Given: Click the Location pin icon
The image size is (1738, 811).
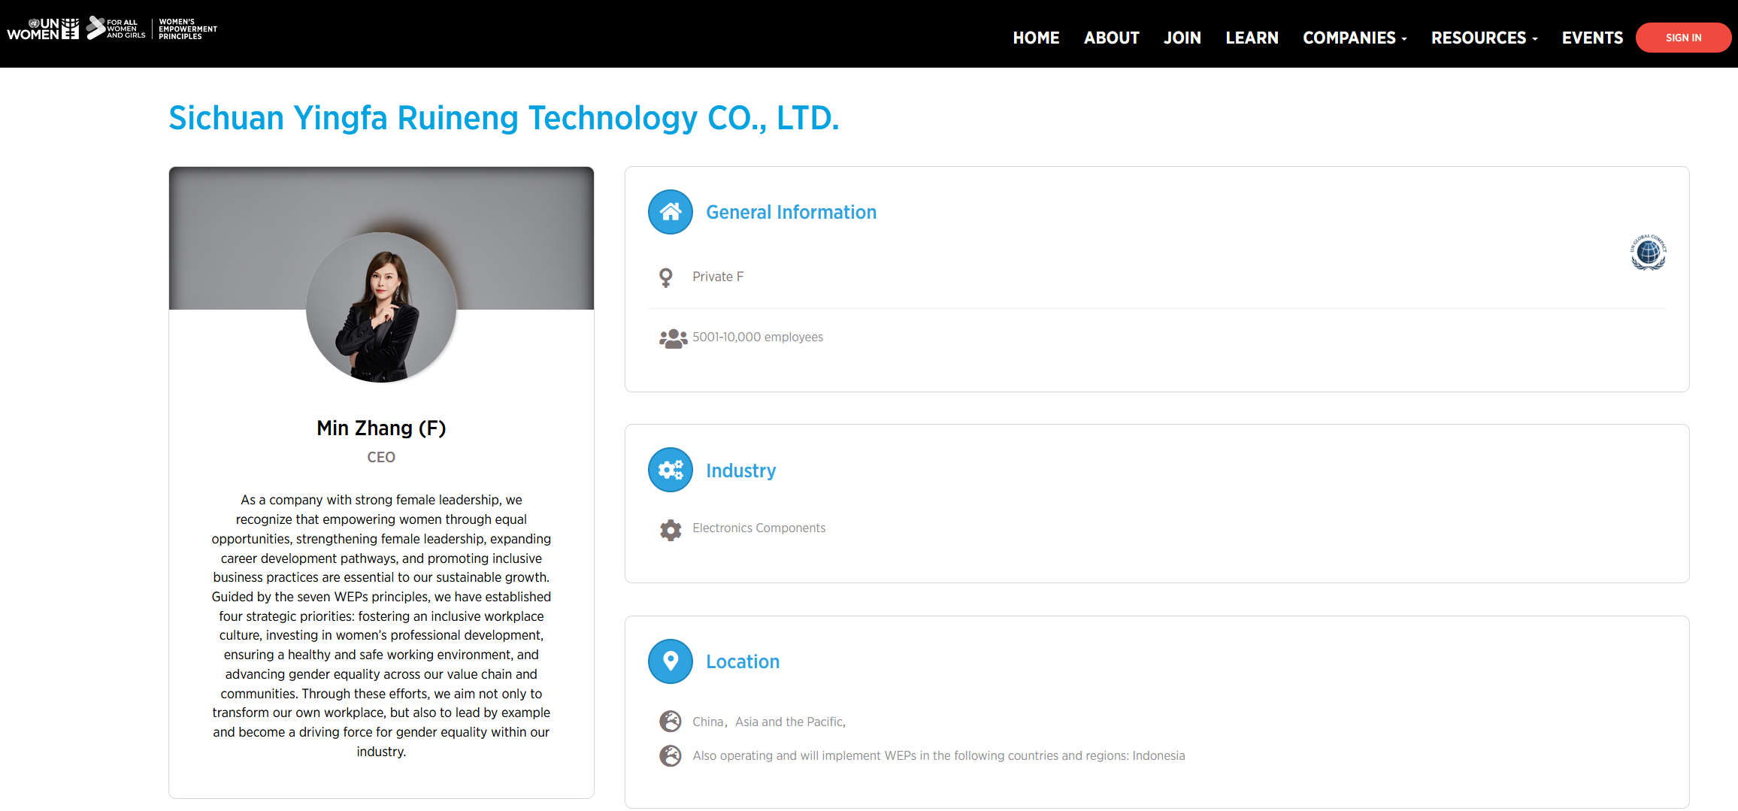Looking at the screenshot, I should [x=670, y=661].
